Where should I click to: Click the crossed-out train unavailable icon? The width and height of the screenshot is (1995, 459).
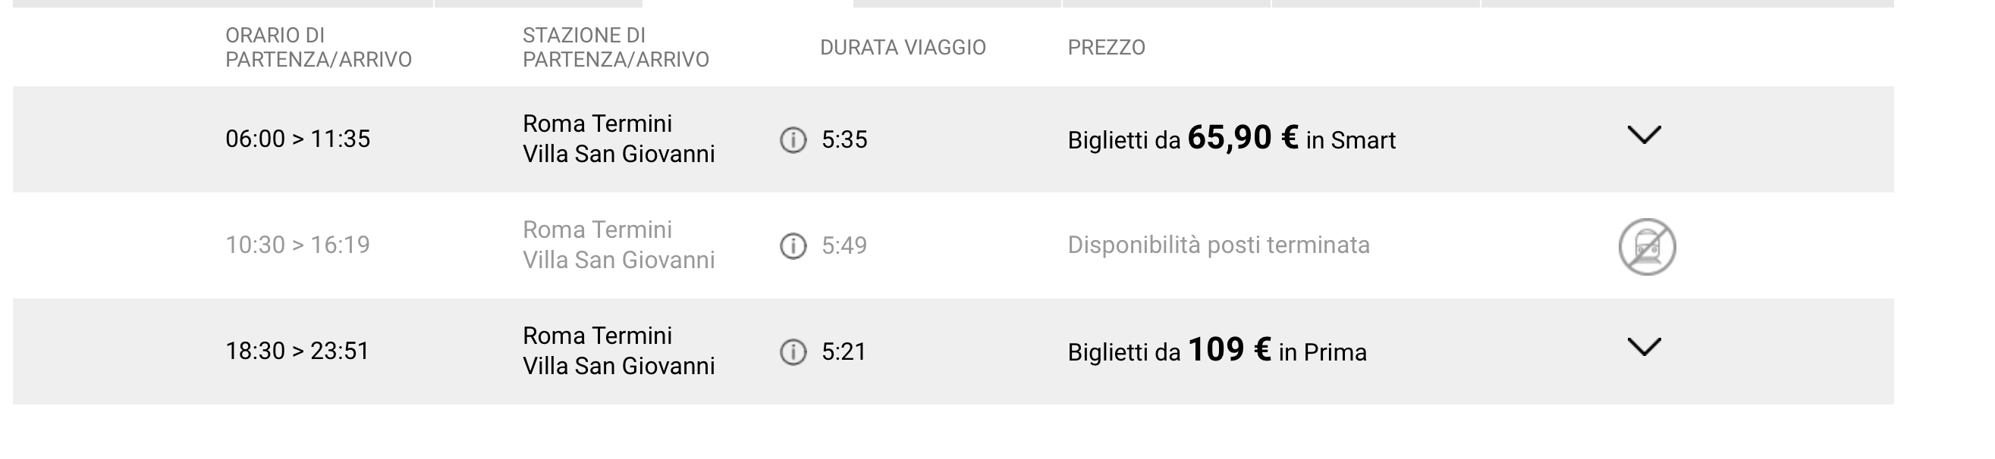tap(1647, 246)
